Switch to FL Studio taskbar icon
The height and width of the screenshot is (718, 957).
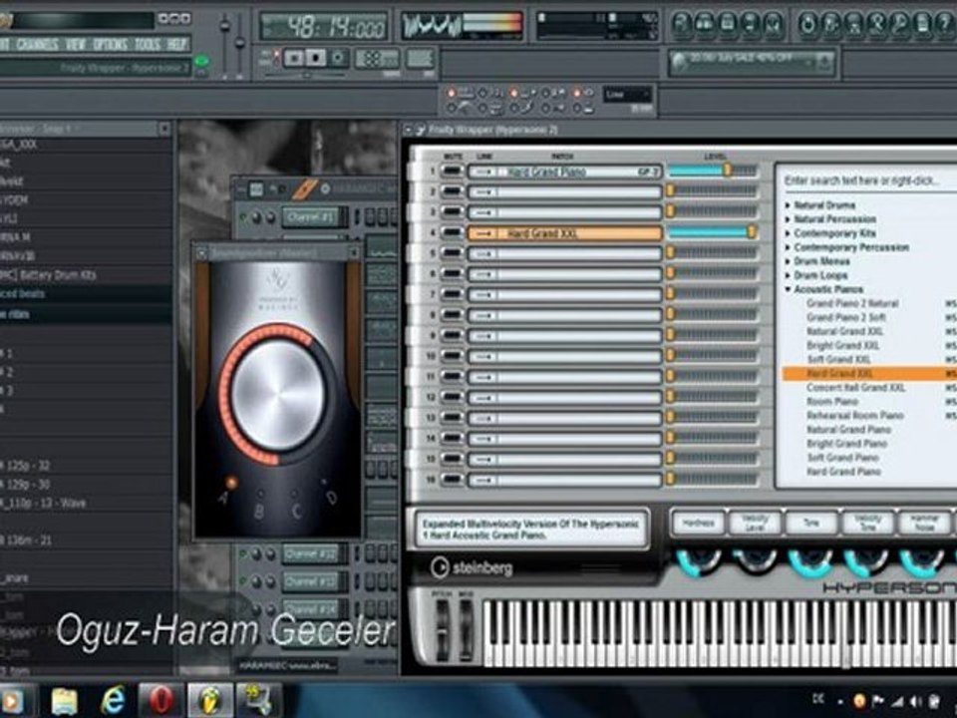click(210, 700)
